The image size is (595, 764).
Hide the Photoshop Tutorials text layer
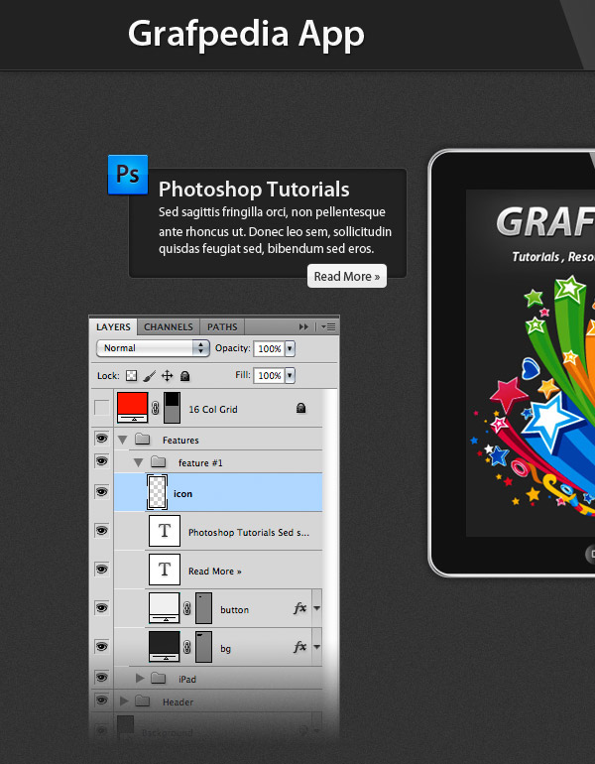click(x=101, y=530)
